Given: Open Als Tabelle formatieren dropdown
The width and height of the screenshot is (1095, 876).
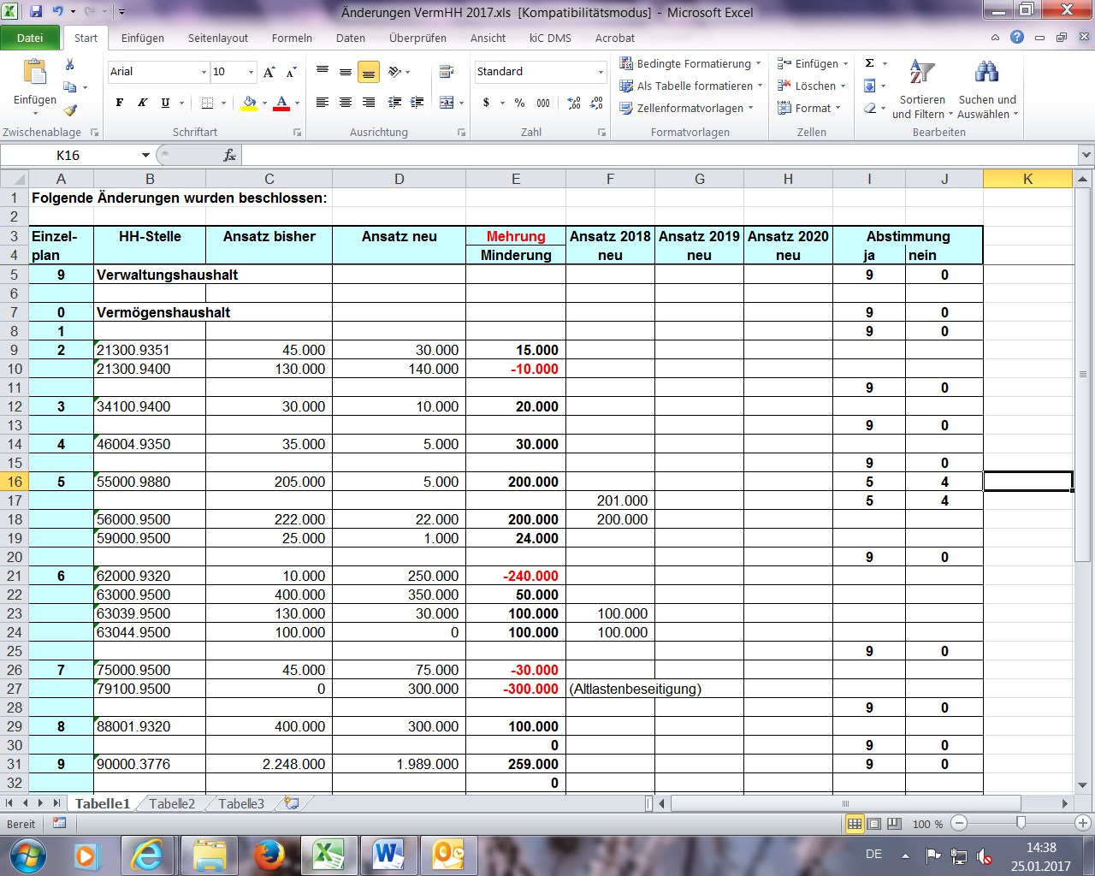Looking at the screenshot, I should coord(690,86).
